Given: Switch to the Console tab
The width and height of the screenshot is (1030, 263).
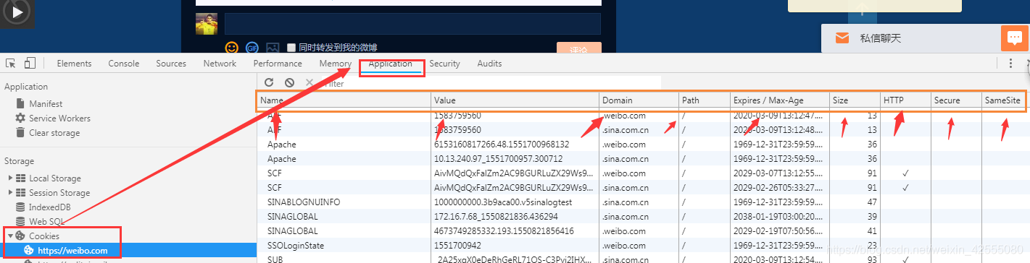Looking at the screenshot, I should [124, 64].
